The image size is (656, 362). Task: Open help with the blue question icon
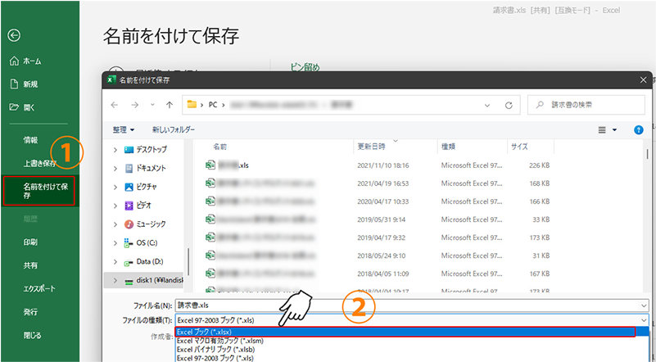point(639,130)
